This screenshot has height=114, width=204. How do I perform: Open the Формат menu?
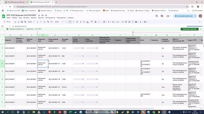(34, 18)
